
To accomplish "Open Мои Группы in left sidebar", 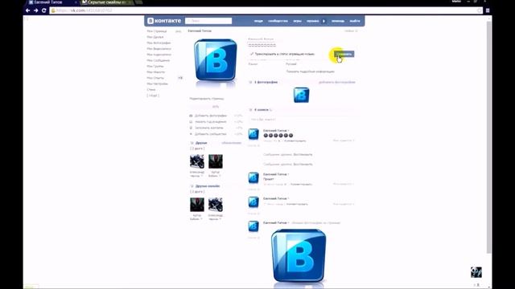I will [x=155, y=66].
